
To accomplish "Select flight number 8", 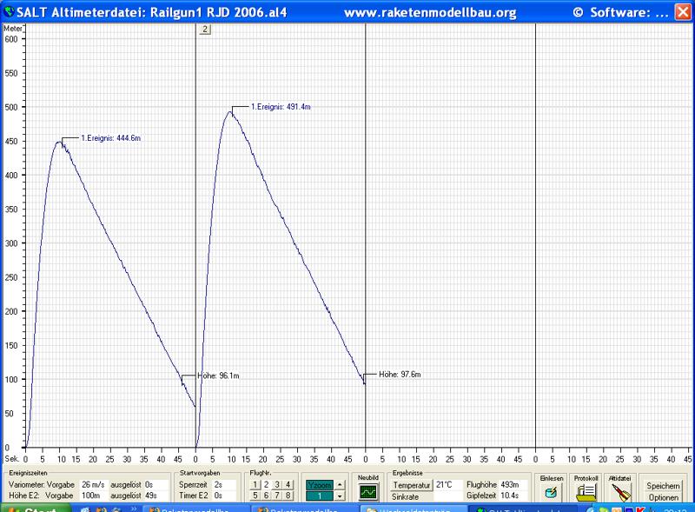I will tap(288, 495).
